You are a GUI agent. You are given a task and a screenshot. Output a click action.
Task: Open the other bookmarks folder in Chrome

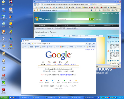(x=91, y=47)
